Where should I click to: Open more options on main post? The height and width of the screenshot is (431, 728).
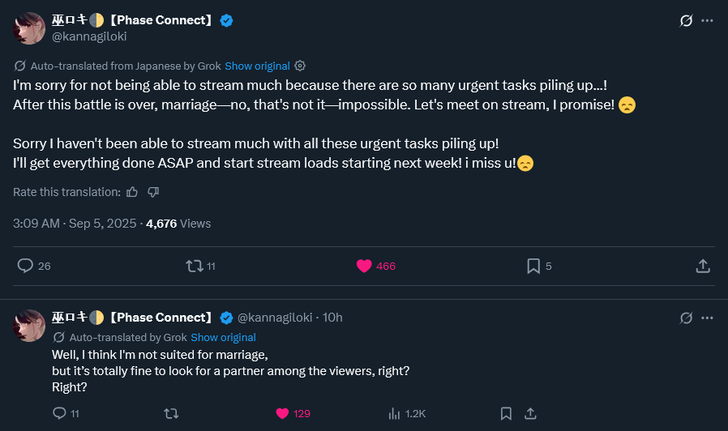tap(707, 21)
